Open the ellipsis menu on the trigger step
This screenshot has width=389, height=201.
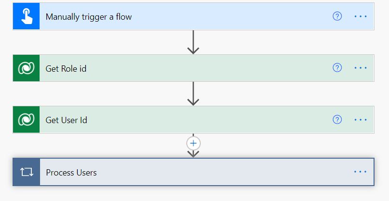[x=361, y=16]
